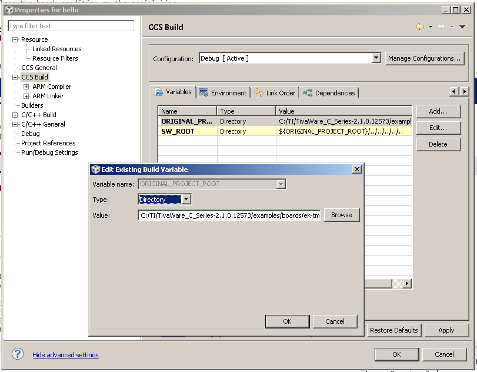The width and height of the screenshot is (477, 372).
Task: Select the ARM Compiler tree item
Action: pyautogui.click(x=52, y=87)
